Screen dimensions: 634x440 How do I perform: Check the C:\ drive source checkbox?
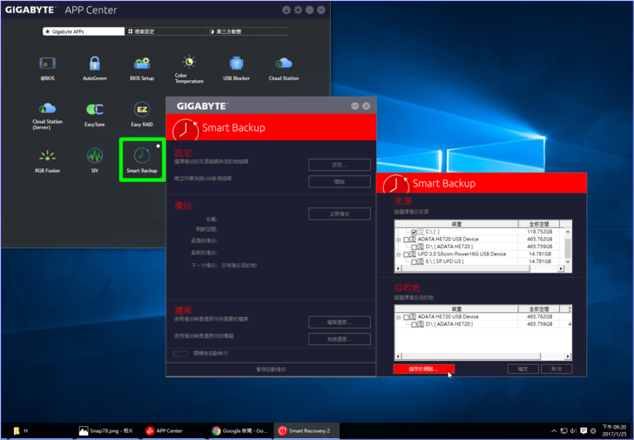415,232
